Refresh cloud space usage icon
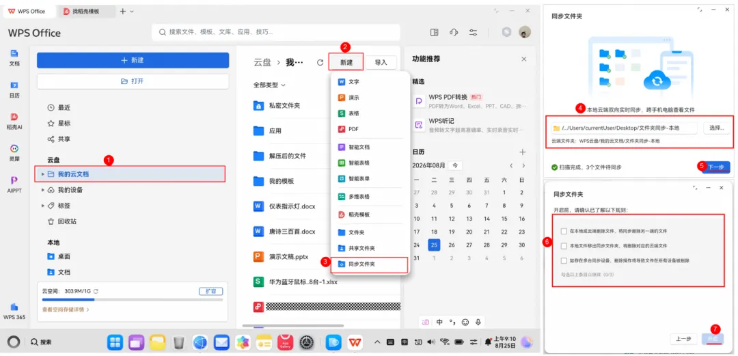Viewport: 738px width, 356px height. (x=96, y=292)
